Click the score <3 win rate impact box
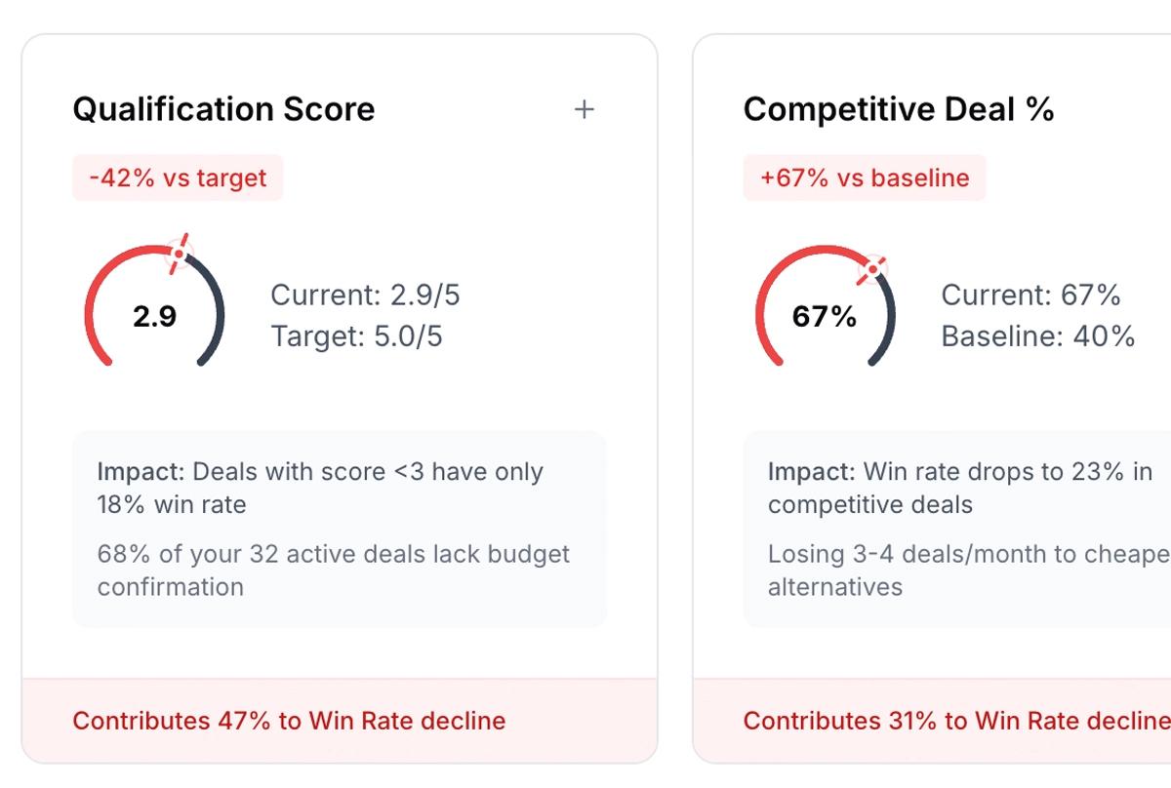Screen dimensions: 1171x788 pos(340,529)
